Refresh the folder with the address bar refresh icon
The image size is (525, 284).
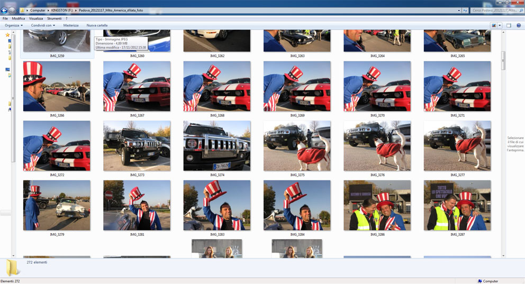pyautogui.click(x=465, y=11)
